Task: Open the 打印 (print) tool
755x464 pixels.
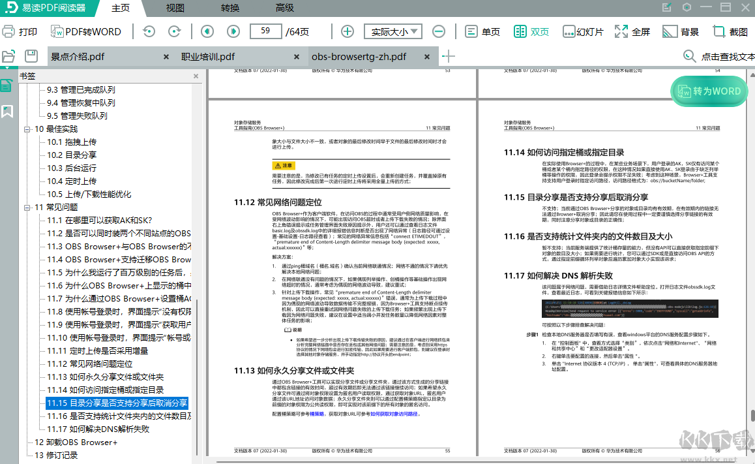Action: [20, 31]
